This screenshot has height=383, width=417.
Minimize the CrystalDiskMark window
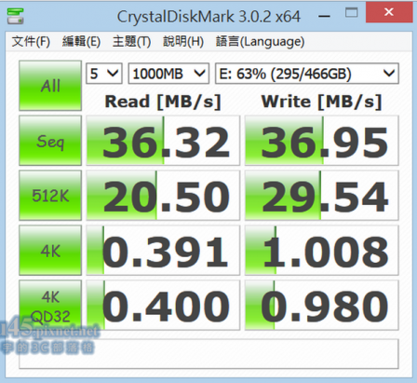click(x=324, y=15)
